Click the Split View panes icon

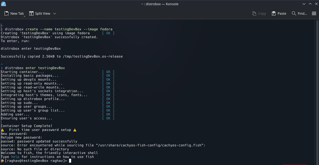pos(31,13)
